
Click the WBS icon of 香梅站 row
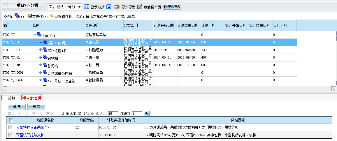pos(45,65)
